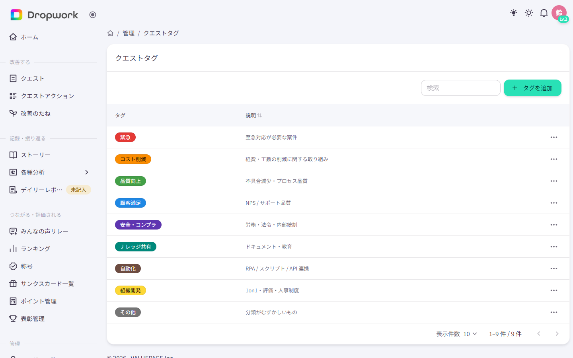Expand the 各種分析 submenu chevron

pos(87,172)
